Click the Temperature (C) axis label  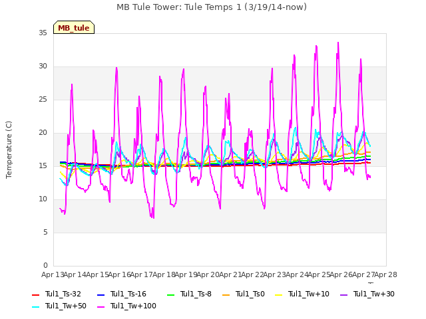9,150
